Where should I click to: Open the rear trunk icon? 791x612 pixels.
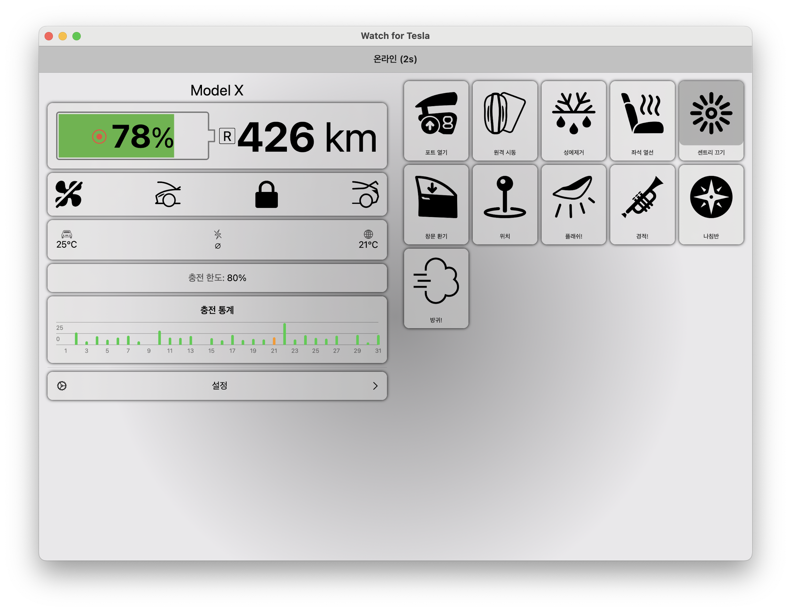(x=366, y=195)
